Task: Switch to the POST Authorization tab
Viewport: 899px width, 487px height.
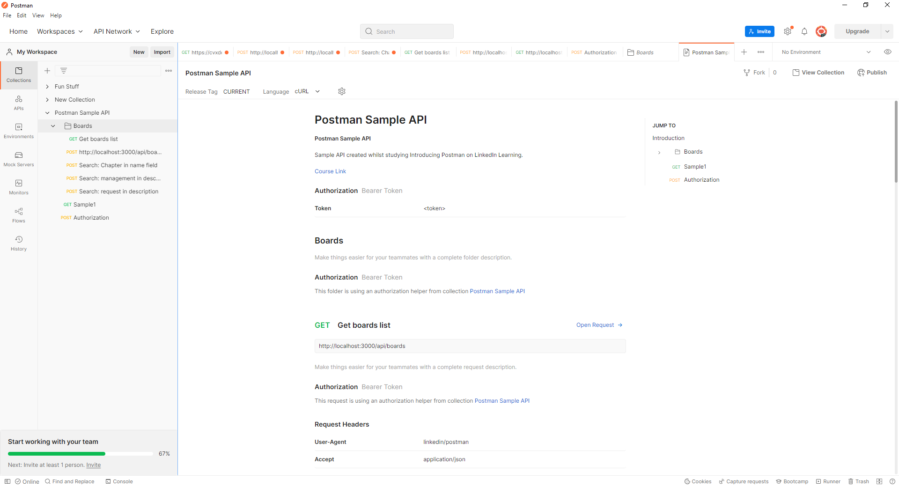Action: 594,52
